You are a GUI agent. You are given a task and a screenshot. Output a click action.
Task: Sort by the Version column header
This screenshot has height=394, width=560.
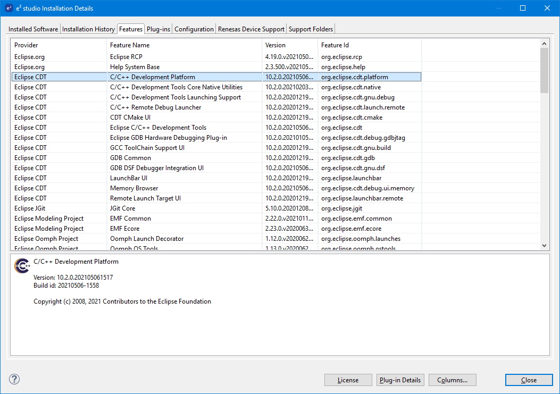point(290,45)
